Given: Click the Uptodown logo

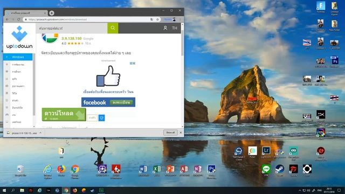Looking at the screenshot, I should pos(19,37).
